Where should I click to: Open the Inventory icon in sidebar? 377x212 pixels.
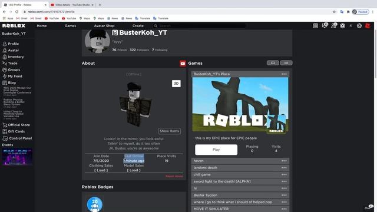click(5, 57)
